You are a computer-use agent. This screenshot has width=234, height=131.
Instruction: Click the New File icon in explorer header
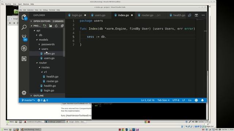tap(45, 26)
